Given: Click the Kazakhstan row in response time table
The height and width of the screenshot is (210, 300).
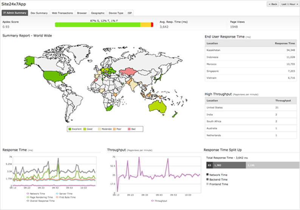Looking at the screenshot, I should tap(250, 50).
